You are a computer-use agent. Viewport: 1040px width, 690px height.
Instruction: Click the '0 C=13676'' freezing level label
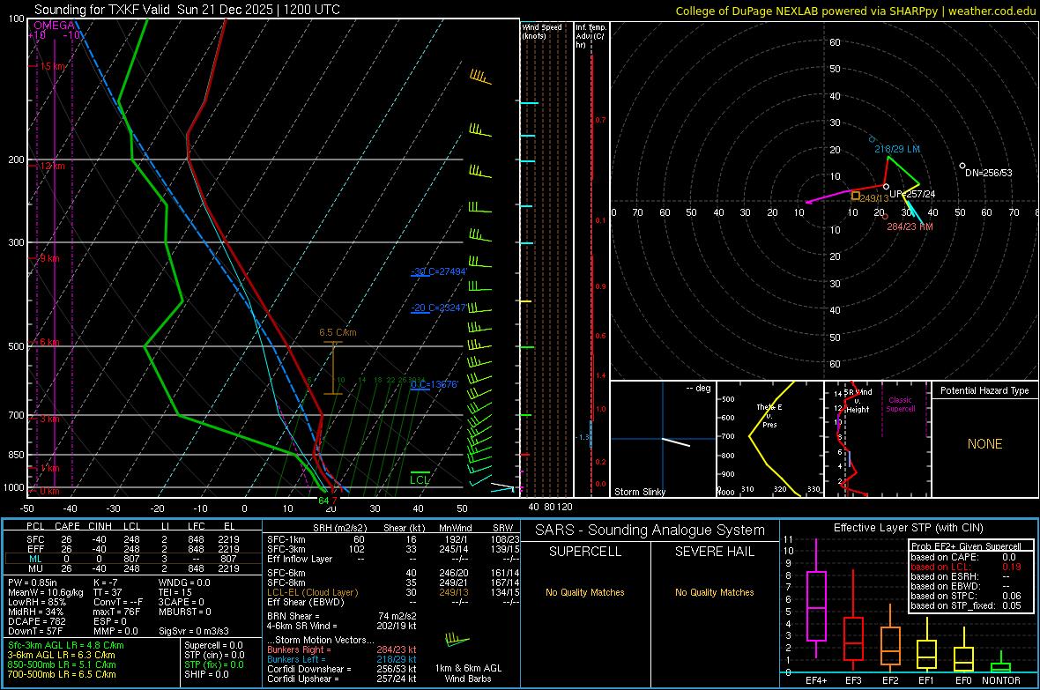[x=435, y=385]
